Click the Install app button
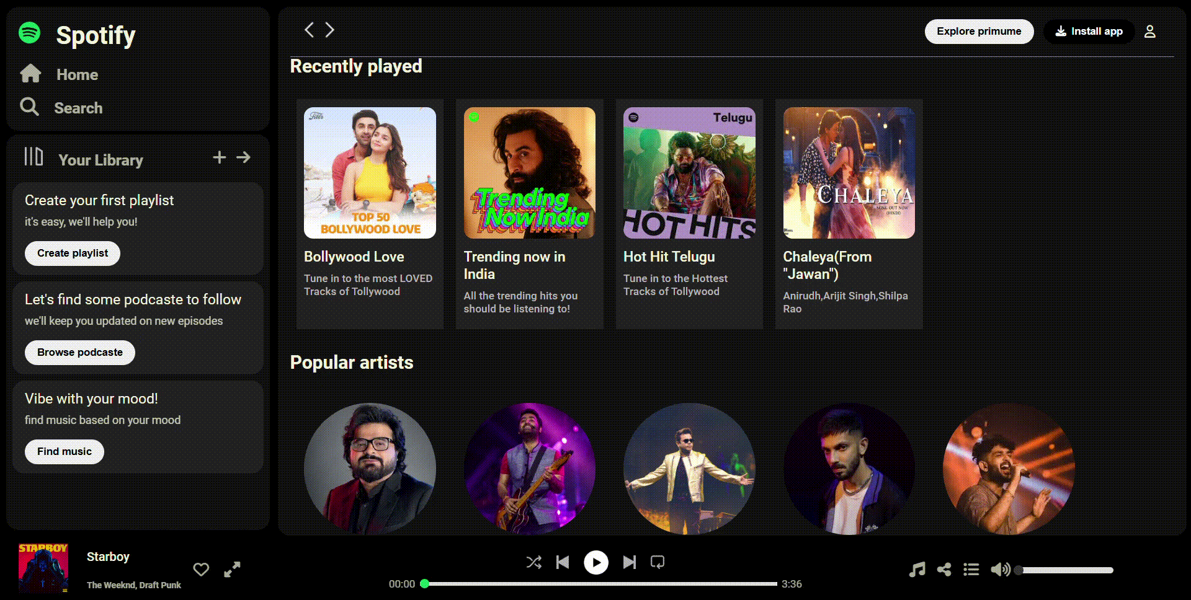 point(1089,32)
